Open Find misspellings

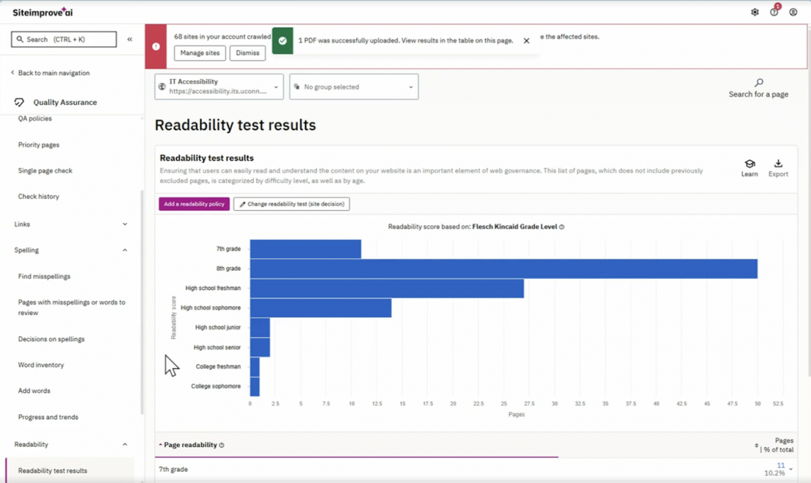tap(44, 276)
